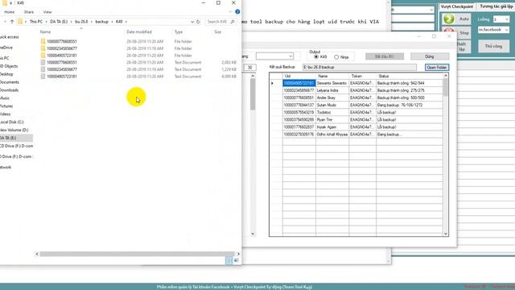
Task: Click the Thủ công button
Action: point(493,47)
